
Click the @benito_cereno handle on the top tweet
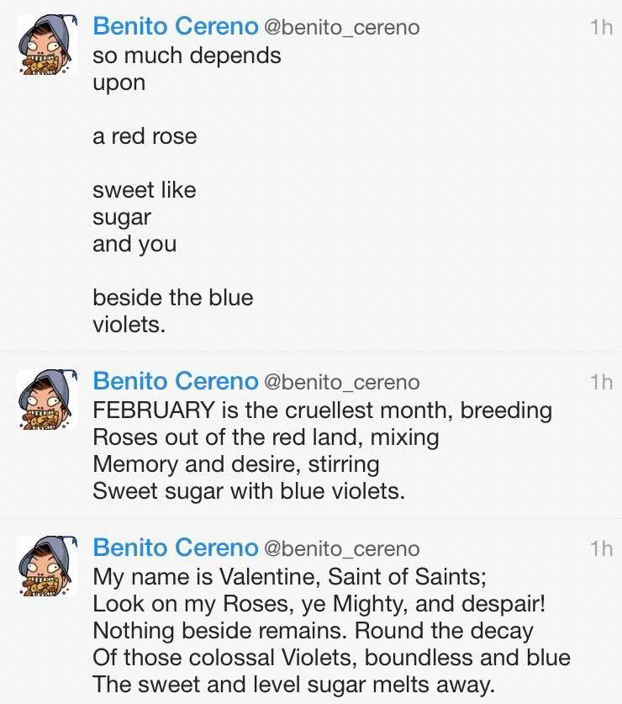[x=341, y=27]
